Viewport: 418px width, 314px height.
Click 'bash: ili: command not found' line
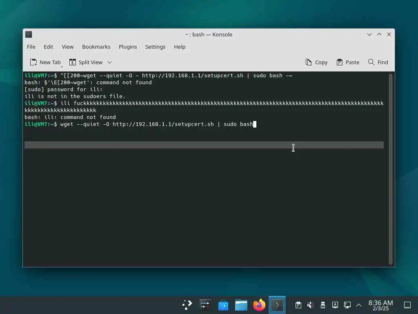(70, 117)
